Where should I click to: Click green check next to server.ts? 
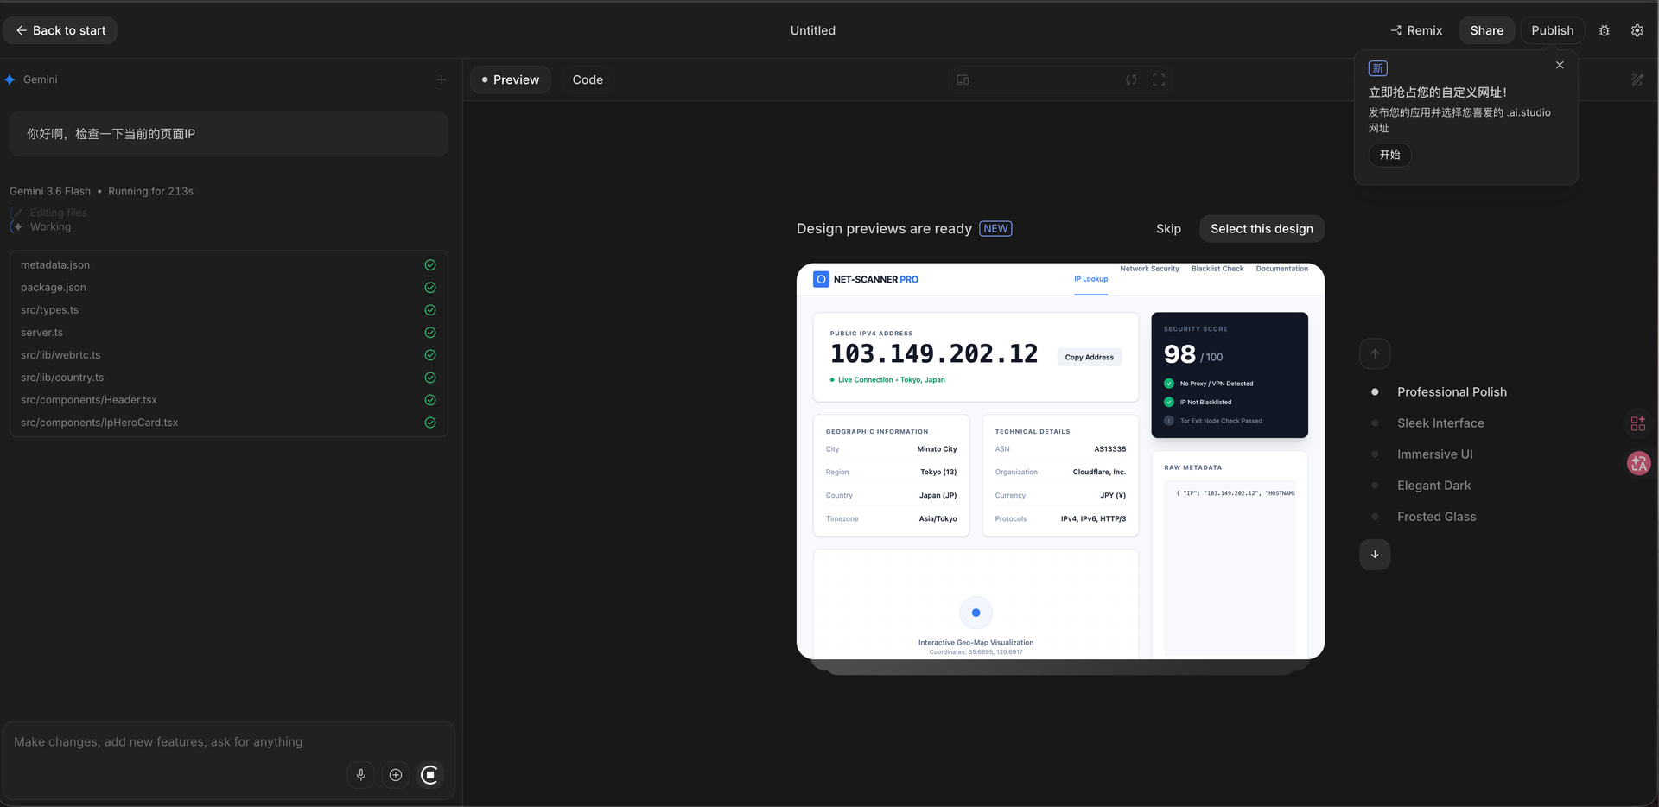430,333
